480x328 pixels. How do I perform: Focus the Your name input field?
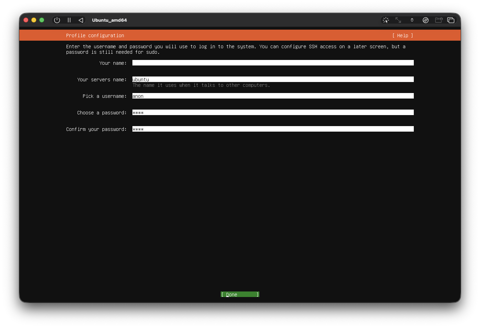(273, 63)
